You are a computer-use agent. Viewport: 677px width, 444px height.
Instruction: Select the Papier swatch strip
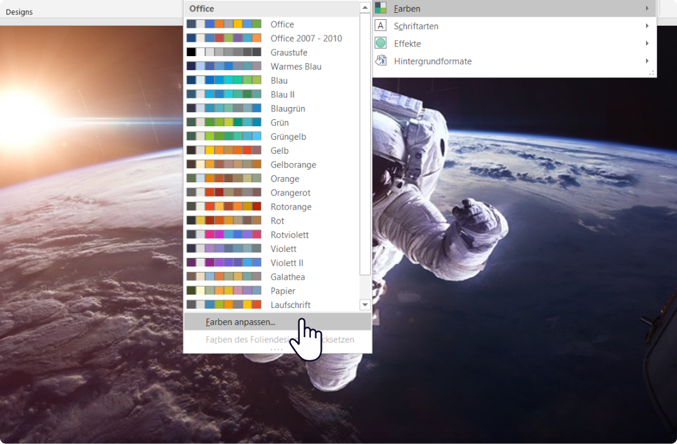(x=224, y=291)
